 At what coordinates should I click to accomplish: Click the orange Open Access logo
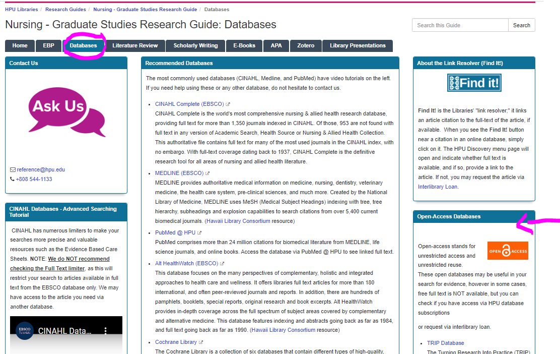(508, 251)
